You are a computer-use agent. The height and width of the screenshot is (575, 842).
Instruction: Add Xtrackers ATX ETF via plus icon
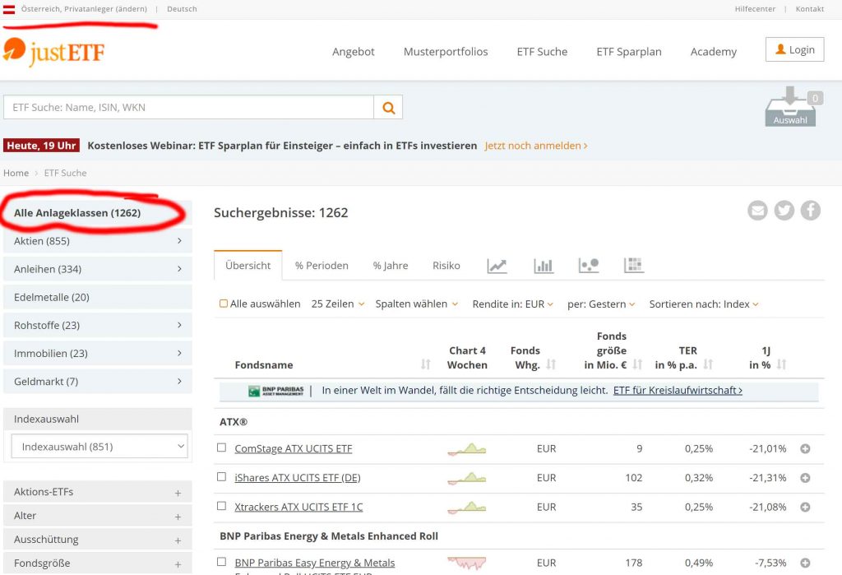point(805,507)
